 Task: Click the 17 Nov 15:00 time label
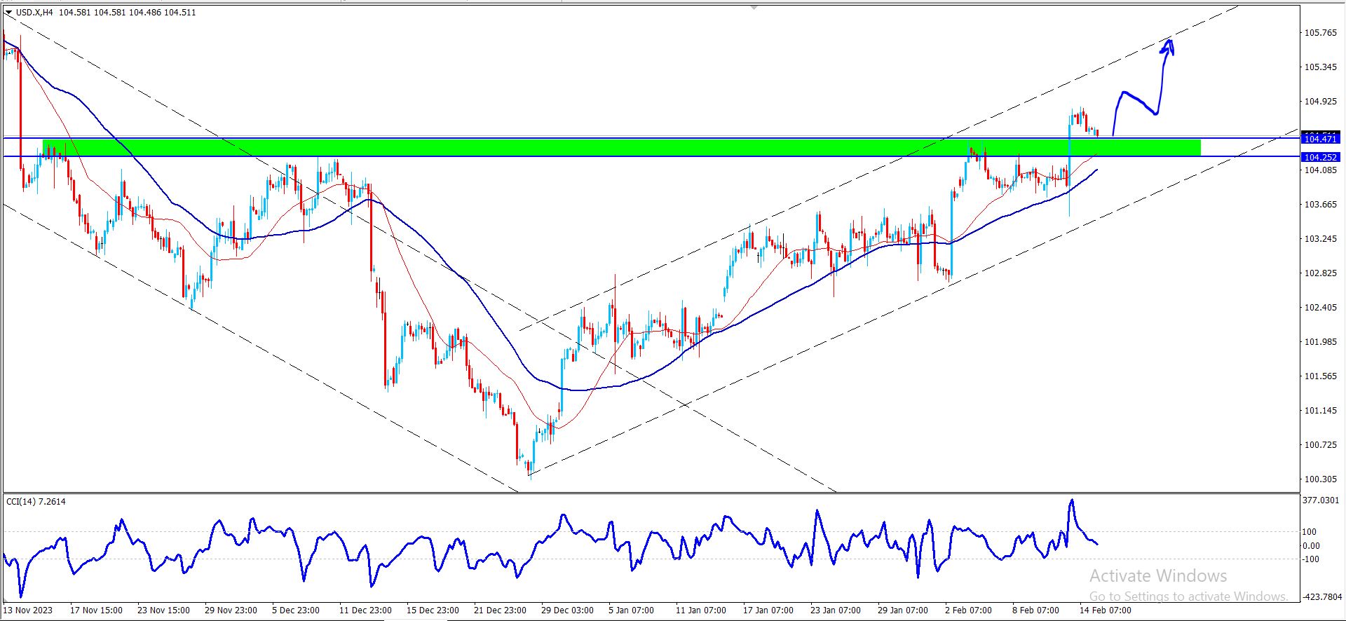[x=96, y=610]
